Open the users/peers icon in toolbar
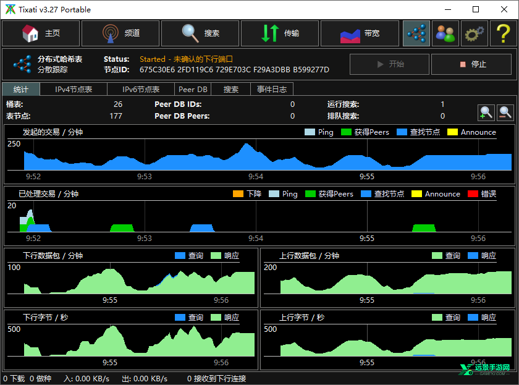 (x=445, y=33)
